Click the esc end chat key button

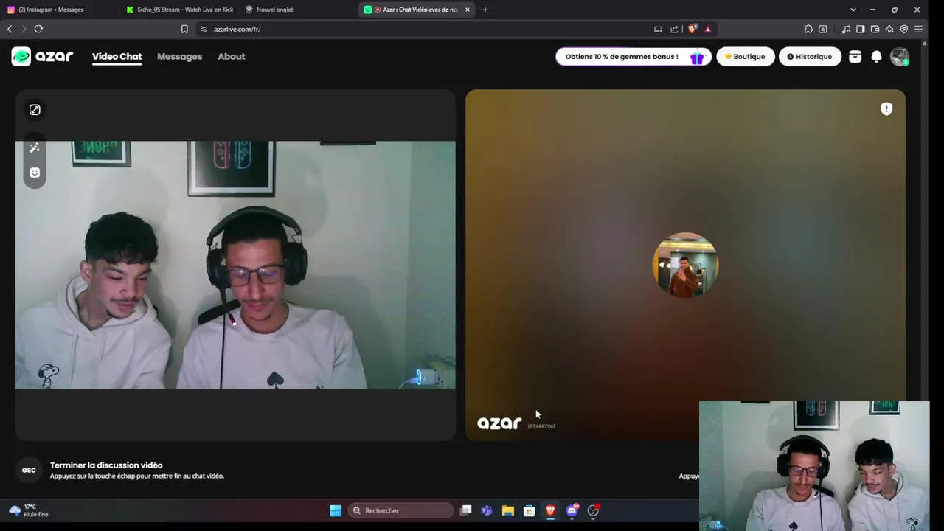tap(29, 470)
